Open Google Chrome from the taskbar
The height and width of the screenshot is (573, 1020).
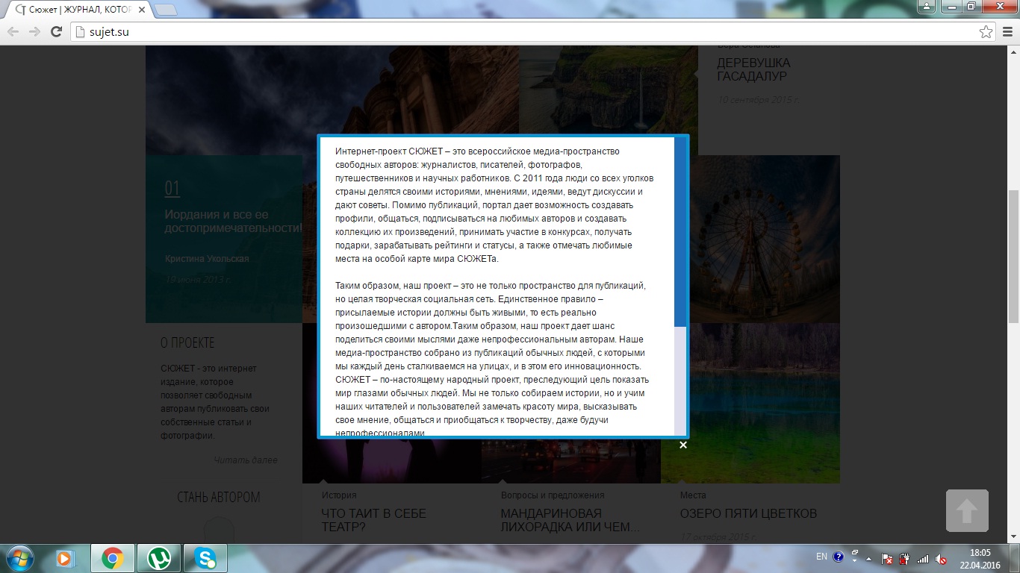click(x=113, y=557)
